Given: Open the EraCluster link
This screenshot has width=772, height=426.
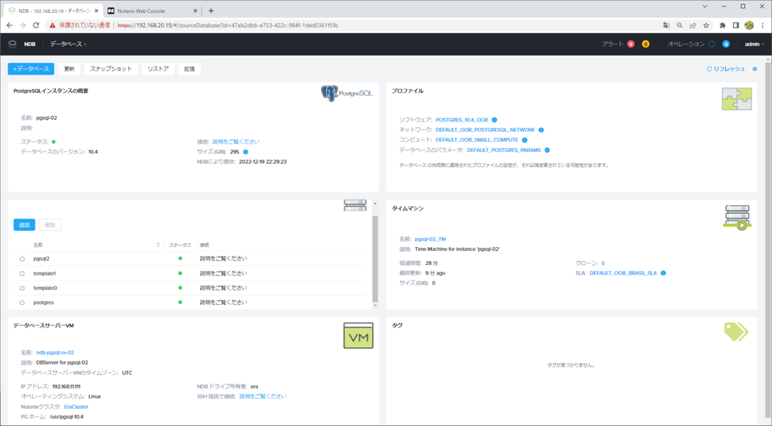Looking at the screenshot, I should tap(76, 407).
